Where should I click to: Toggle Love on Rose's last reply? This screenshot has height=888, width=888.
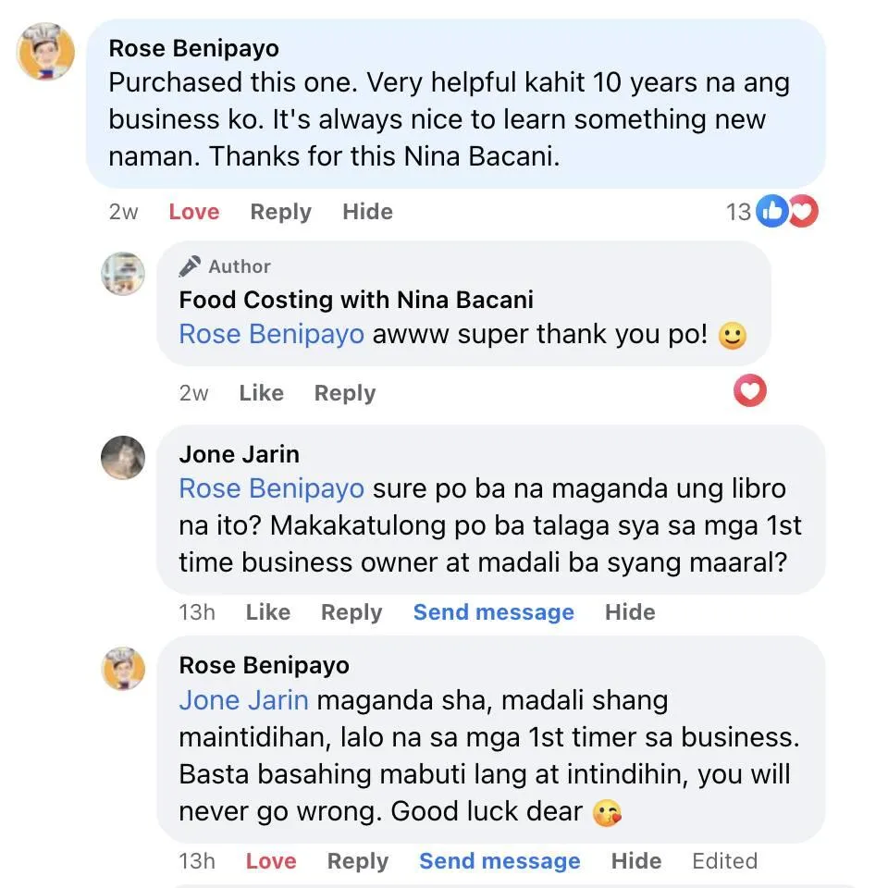(x=271, y=861)
